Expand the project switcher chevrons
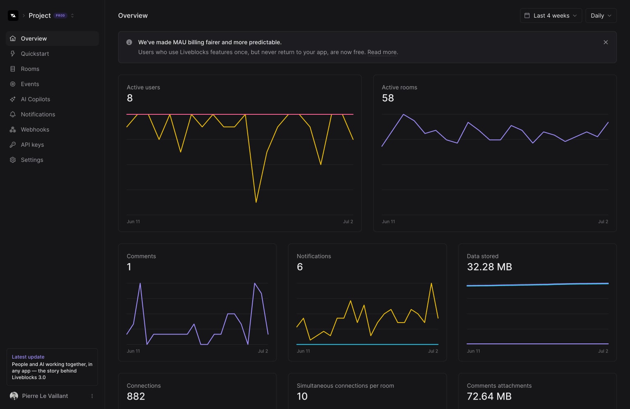Screen dimensions: 630x409 [x=72, y=15]
